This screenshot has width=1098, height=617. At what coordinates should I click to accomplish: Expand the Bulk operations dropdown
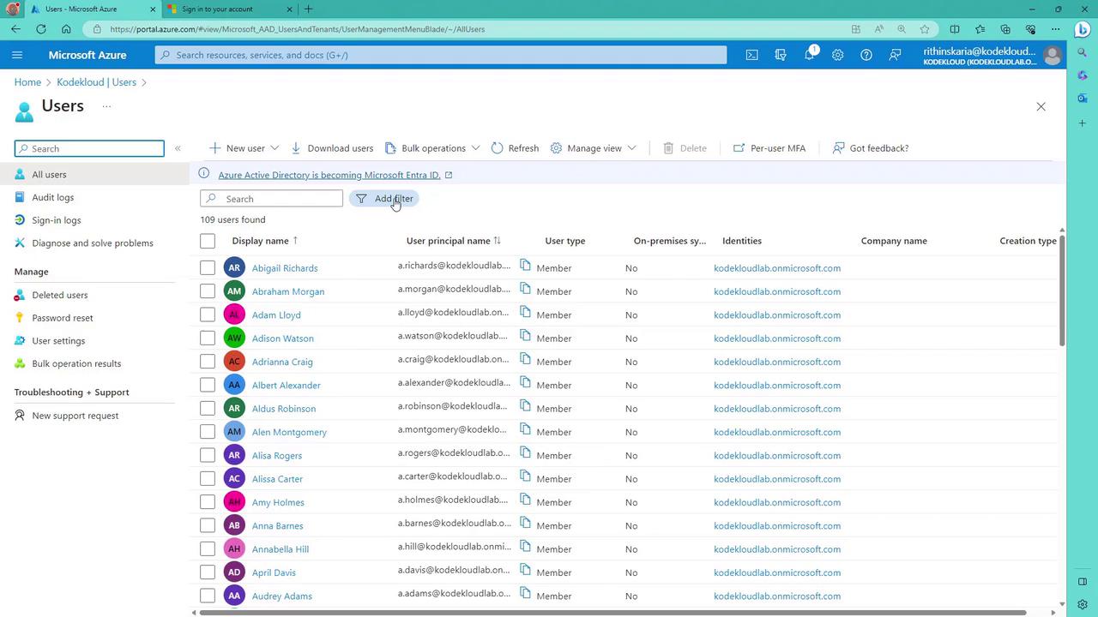pos(475,148)
